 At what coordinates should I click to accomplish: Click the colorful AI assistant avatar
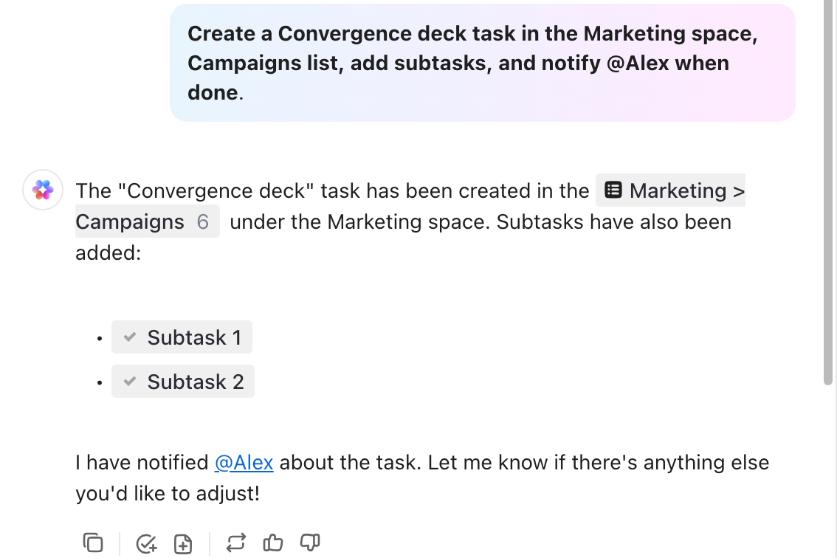(43, 190)
